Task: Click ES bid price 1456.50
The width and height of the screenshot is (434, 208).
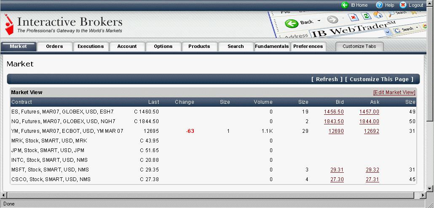Action: click(x=334, y=112)
